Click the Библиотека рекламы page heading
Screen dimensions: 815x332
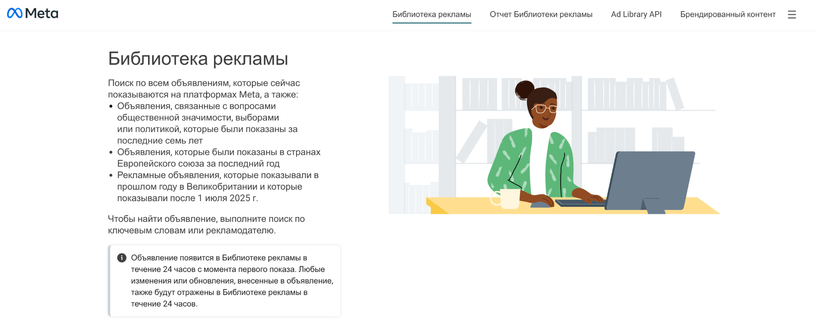[198, 59]
